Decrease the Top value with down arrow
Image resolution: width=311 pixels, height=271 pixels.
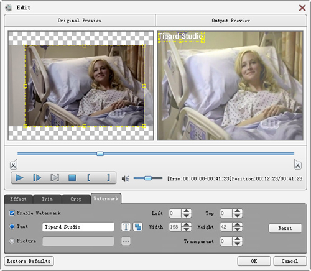coord(237,216)
